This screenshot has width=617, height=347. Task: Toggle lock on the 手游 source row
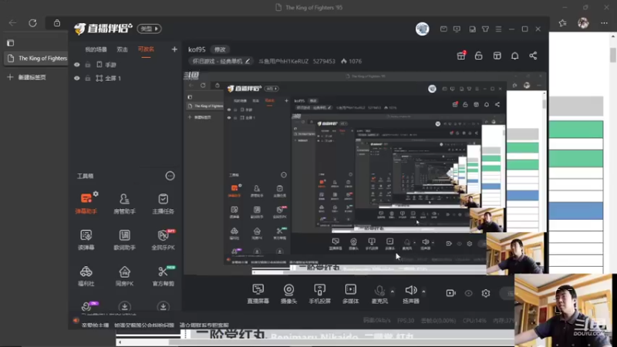(88, 65)
